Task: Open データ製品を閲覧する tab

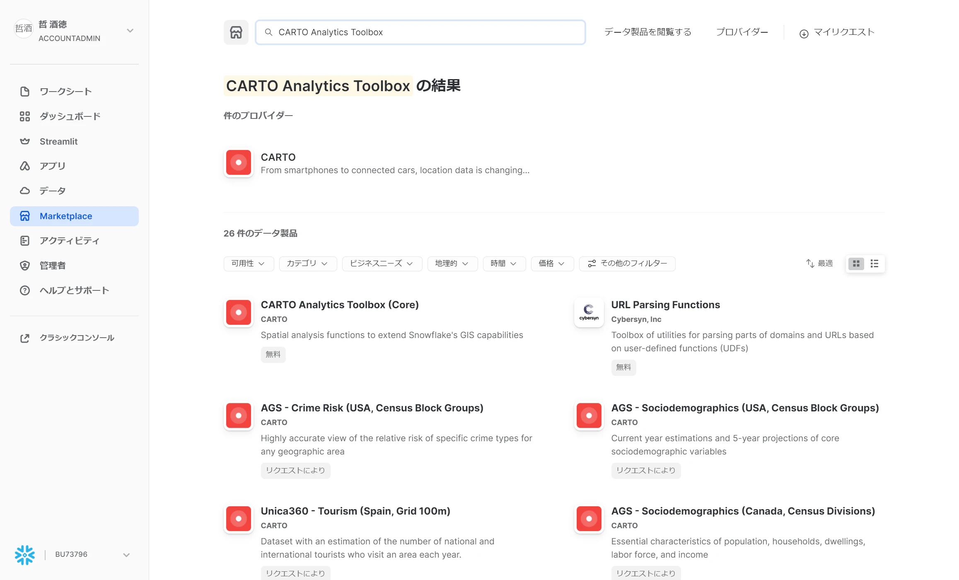Action: 648,32
